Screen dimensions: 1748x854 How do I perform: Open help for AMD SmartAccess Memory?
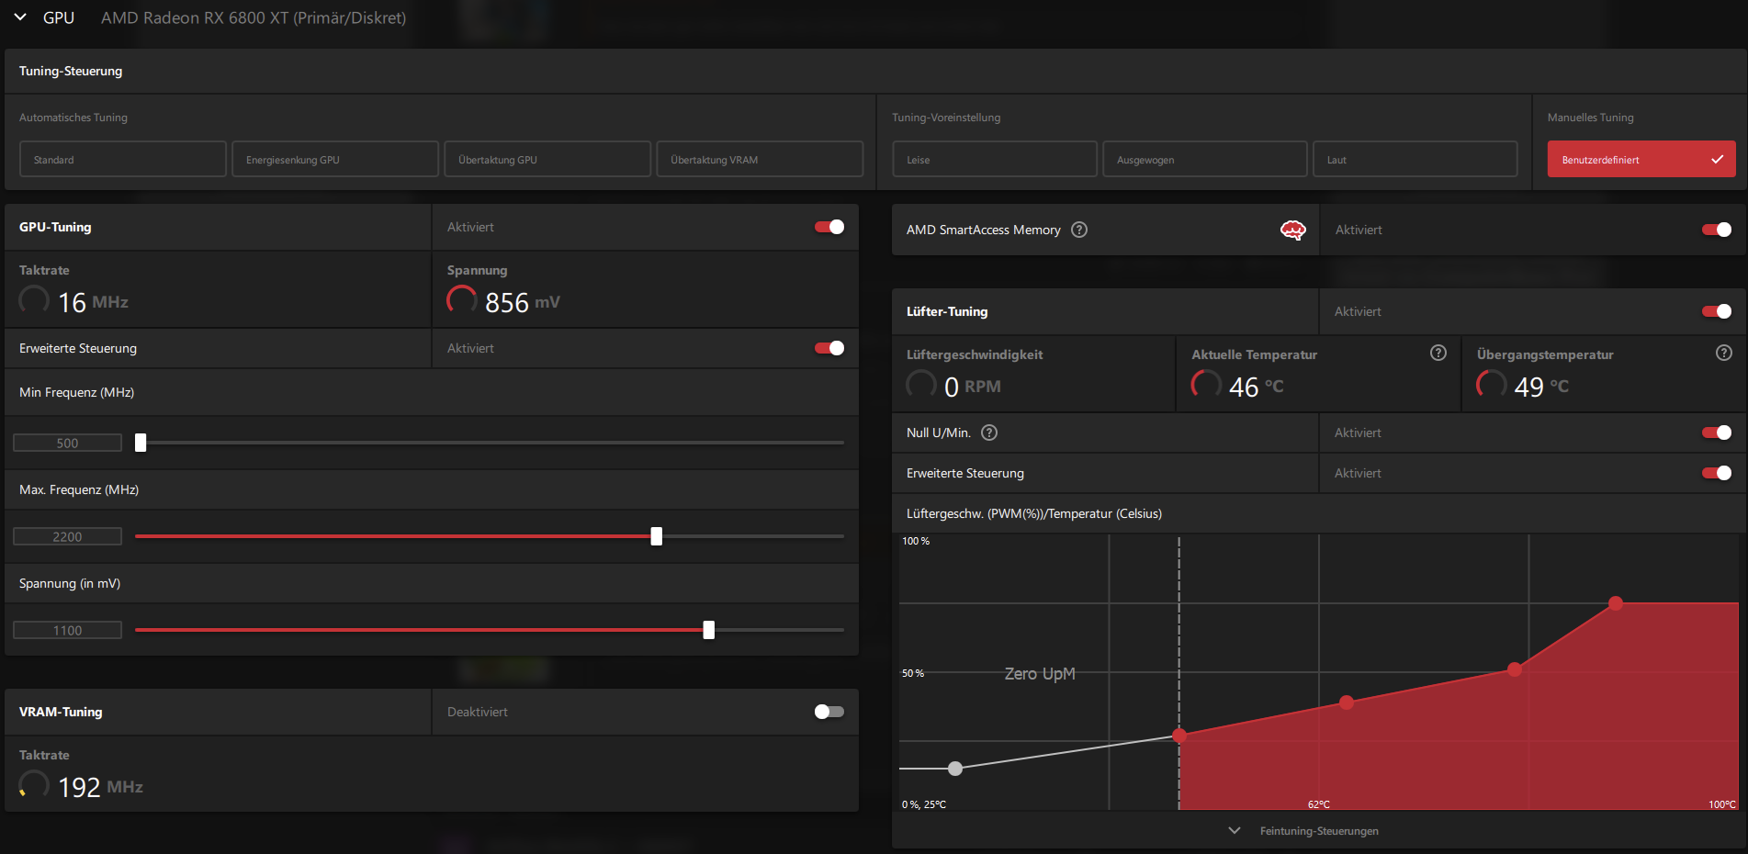pyautogui.click(x=1079, y=230)
